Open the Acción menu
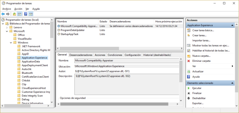 coord(18,9)
